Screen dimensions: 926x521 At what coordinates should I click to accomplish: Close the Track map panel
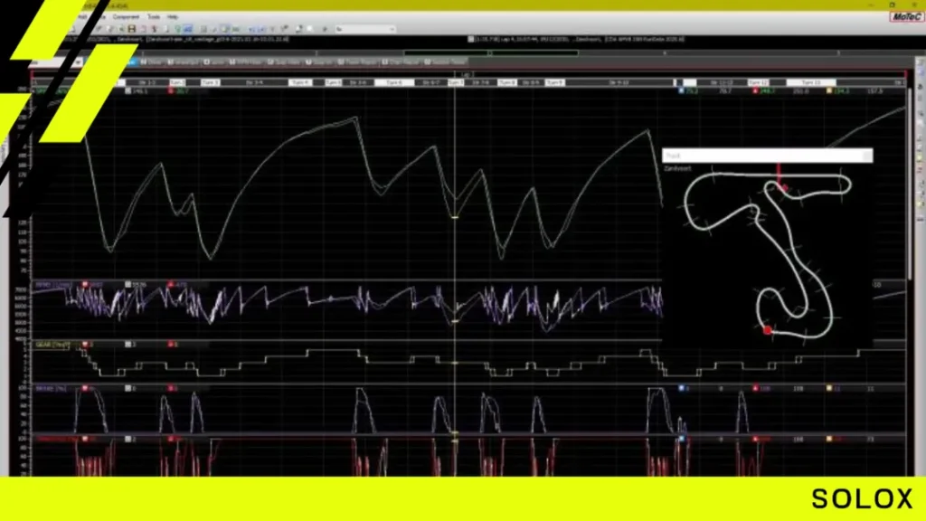867,156
